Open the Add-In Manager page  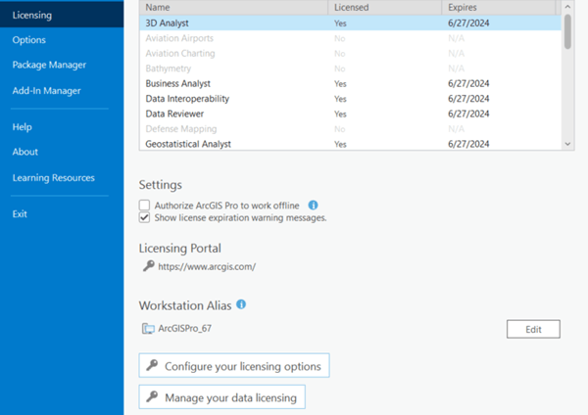46,91
